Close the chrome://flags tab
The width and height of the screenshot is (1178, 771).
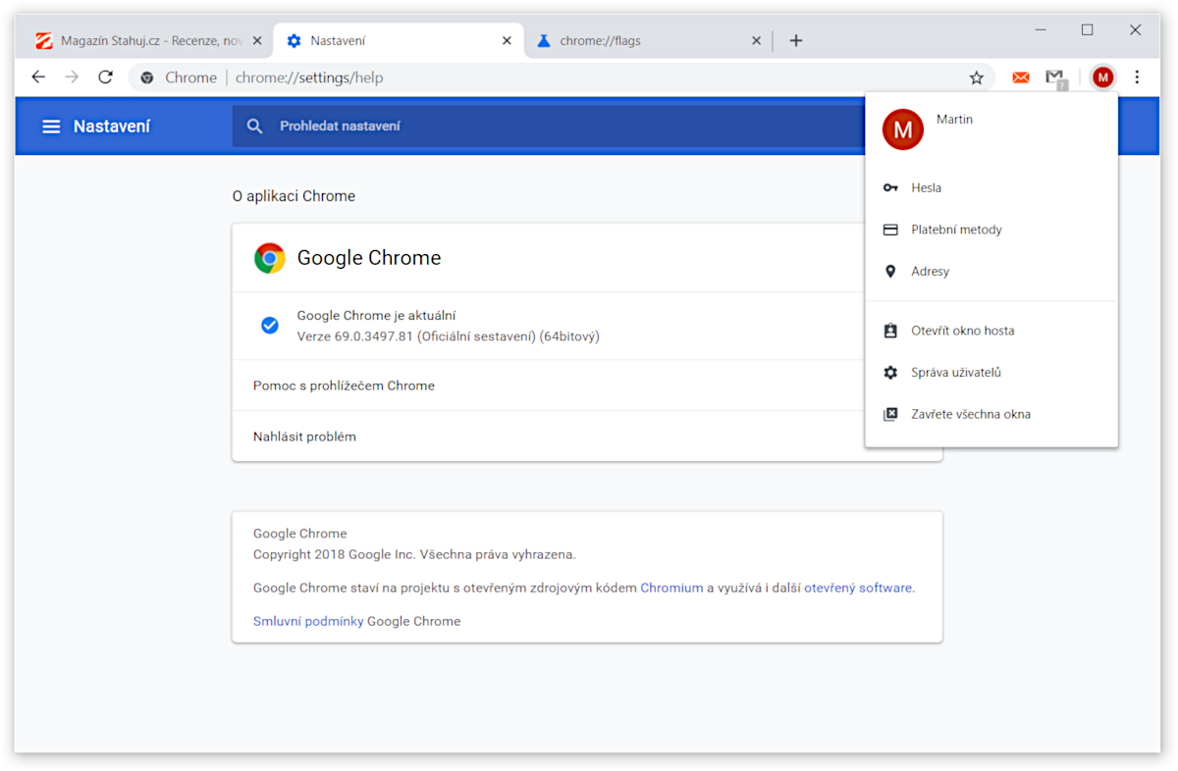(x=756, y=41)
